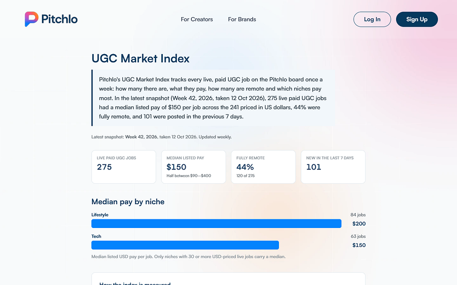The height and width of the screenshot is (285, 457).
Task: Click the Sign Up button
Action: pos(417,19)
